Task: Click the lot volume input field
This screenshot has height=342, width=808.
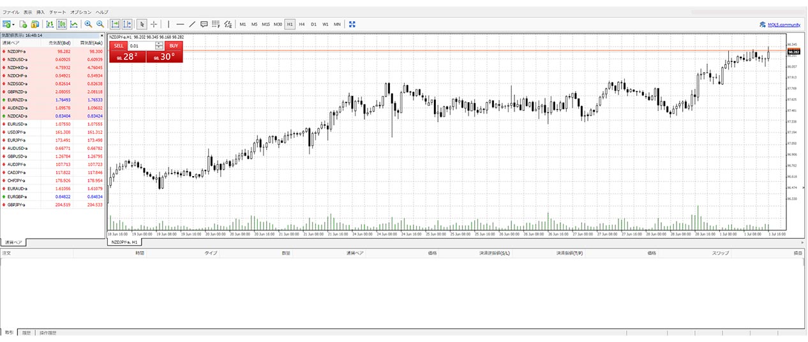Action: [141, 46]
